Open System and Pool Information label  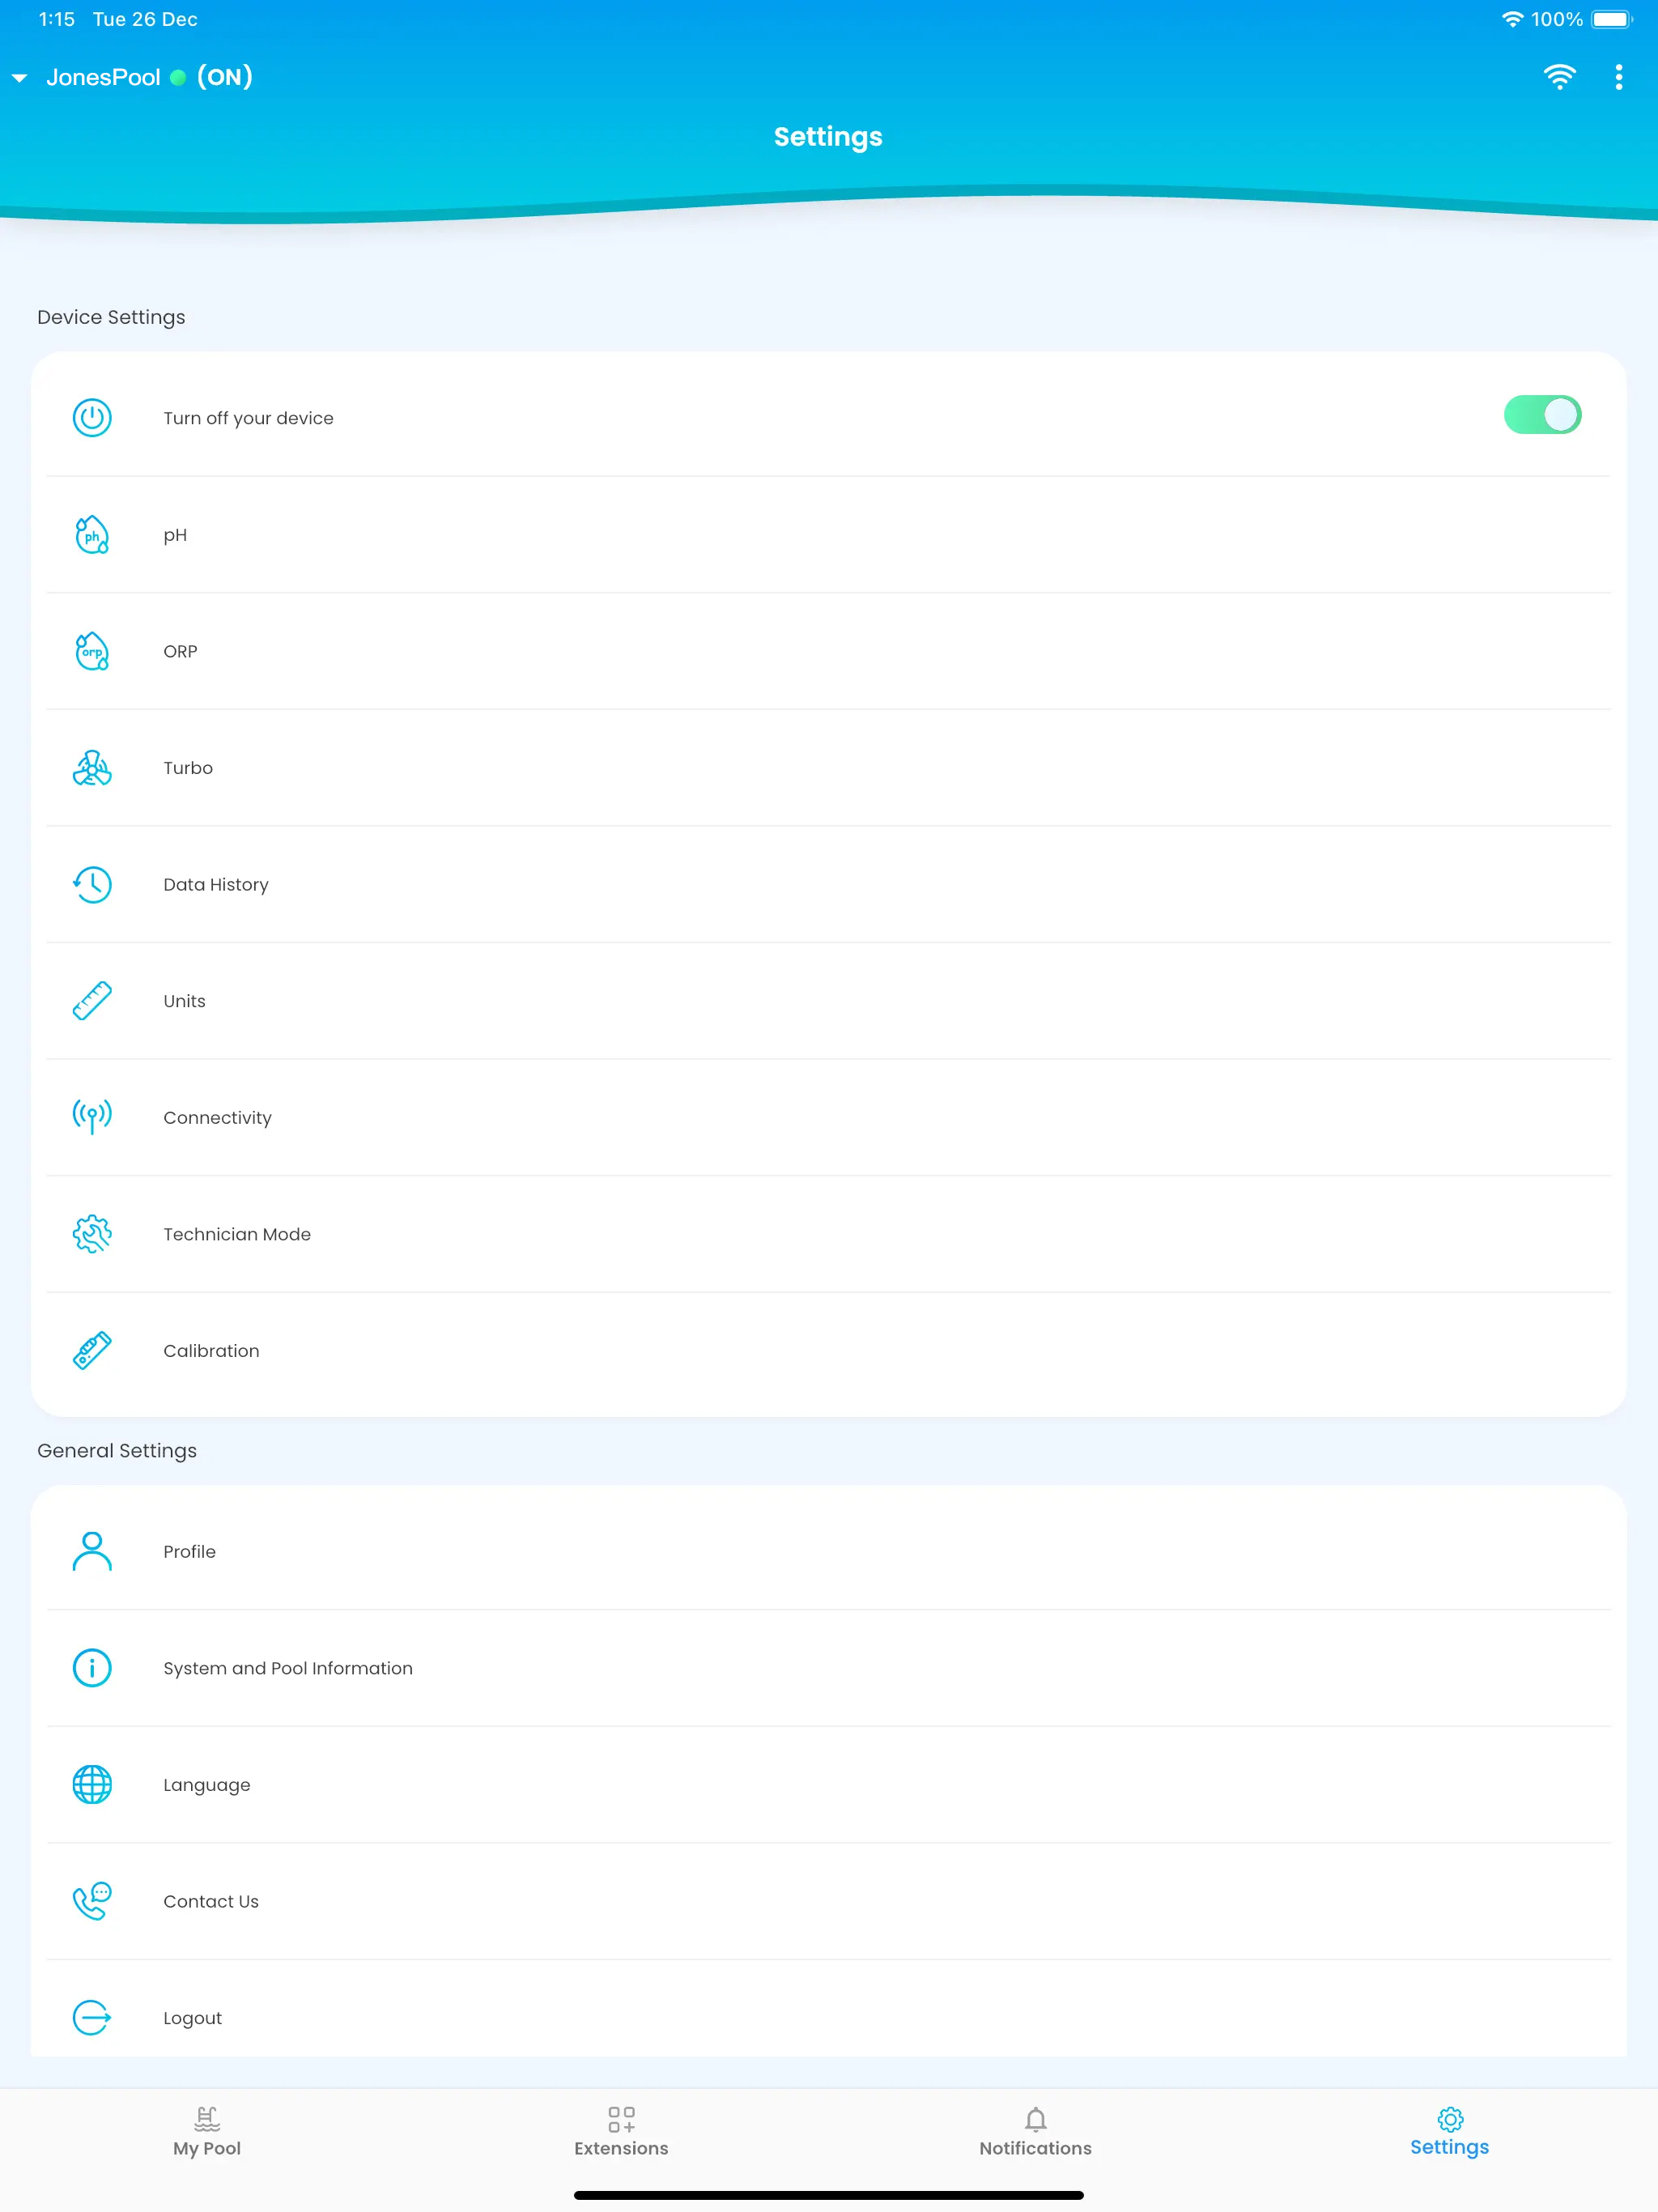[x=288, y=1668]
